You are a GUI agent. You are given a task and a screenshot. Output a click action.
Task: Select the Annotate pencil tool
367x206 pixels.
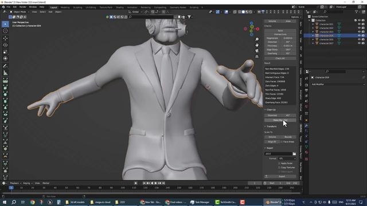tap(5, 66)
